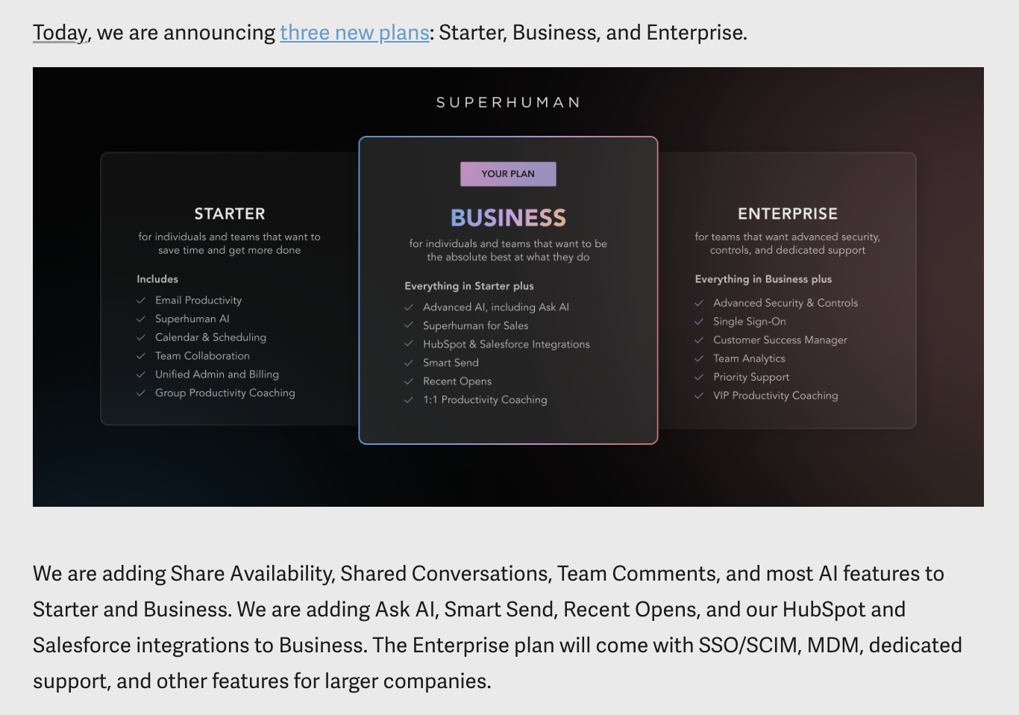Click "VIP Productivity Coaching" feature item
The height and width of the screenshot is (715, 1019).
point(775,396)
